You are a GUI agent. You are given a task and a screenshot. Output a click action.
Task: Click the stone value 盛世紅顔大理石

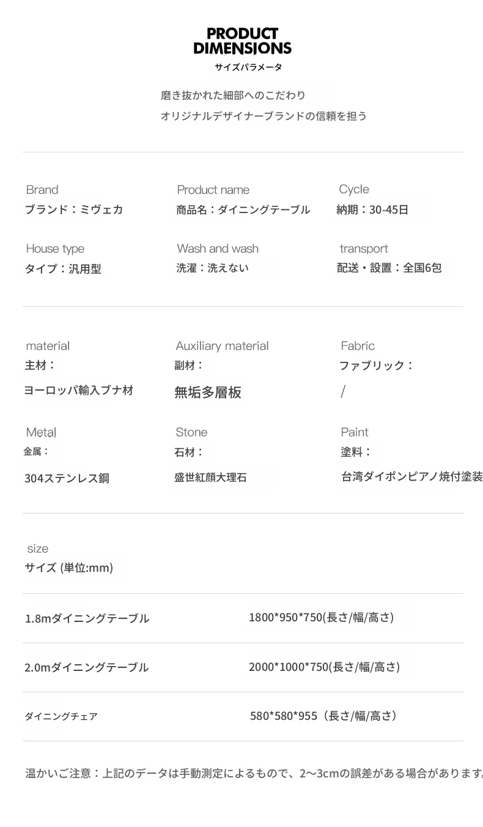click(x=210, y=477)
